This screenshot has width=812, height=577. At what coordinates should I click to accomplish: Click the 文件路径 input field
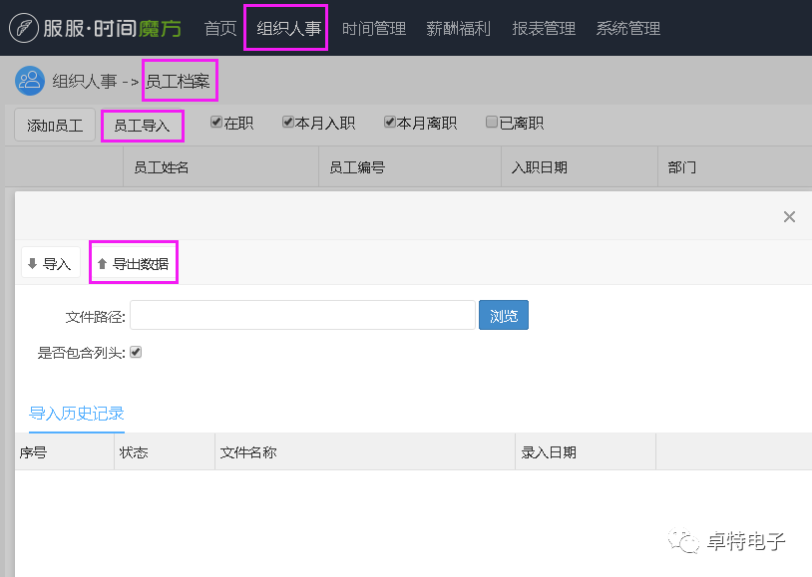pos(302,316)
